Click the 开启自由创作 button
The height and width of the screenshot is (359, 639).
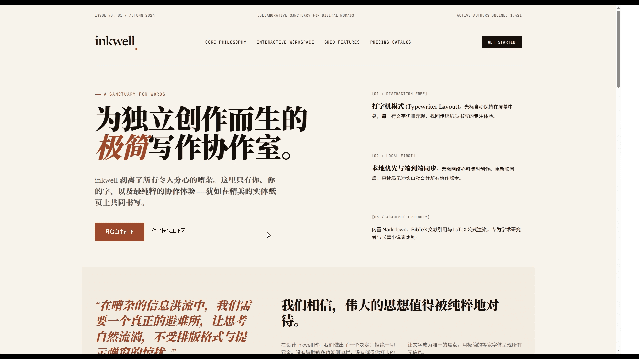(x=119, y=232)
